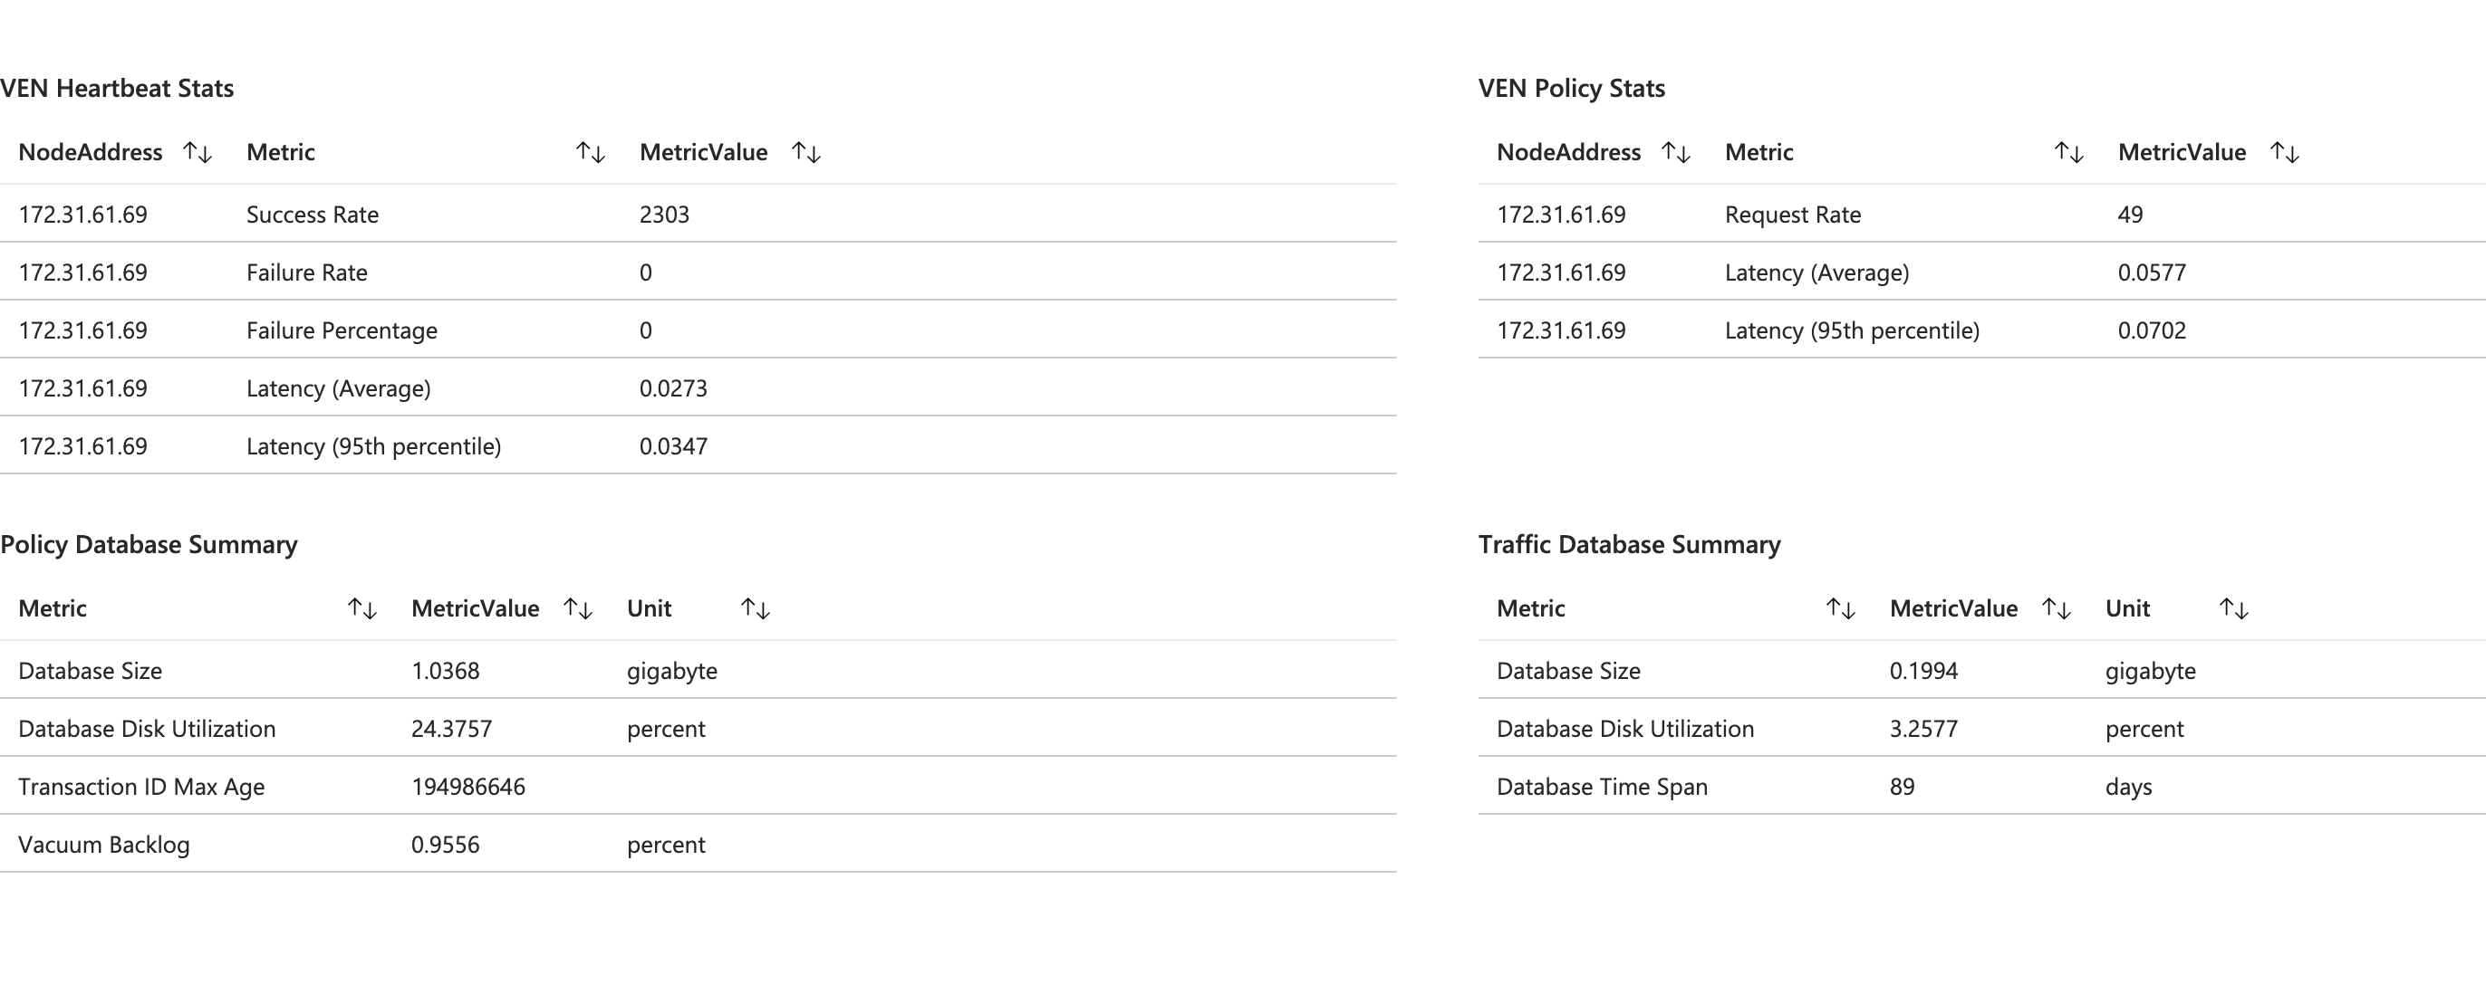Click the 0.0702 policy latency value
Viewport: 2486px width, 994px height.
[x=2151, y=330]
